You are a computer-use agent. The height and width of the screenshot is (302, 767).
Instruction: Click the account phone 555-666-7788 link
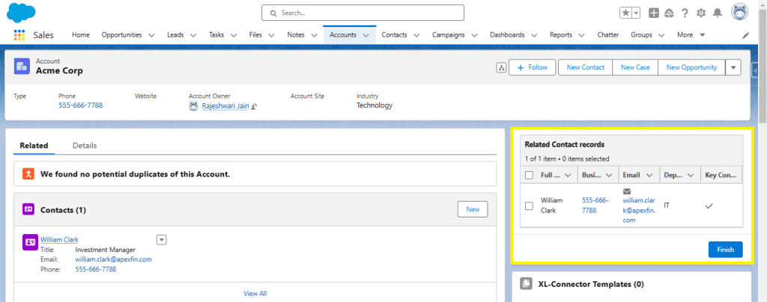point(81,105)
